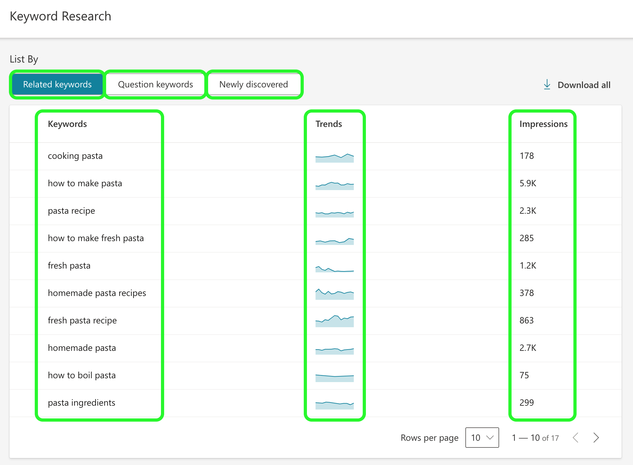View the pasta recipe trend sparkline

(x=335, y=214)
